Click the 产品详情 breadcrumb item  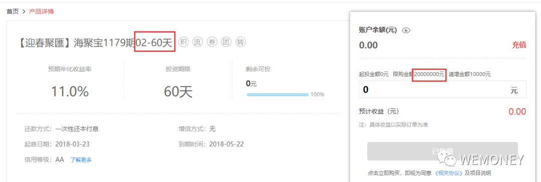(41, 11)
